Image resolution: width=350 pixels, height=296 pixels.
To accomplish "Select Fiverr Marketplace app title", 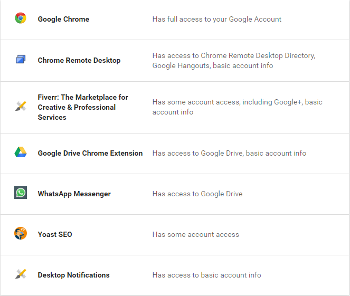I will (x=83, y=107).
